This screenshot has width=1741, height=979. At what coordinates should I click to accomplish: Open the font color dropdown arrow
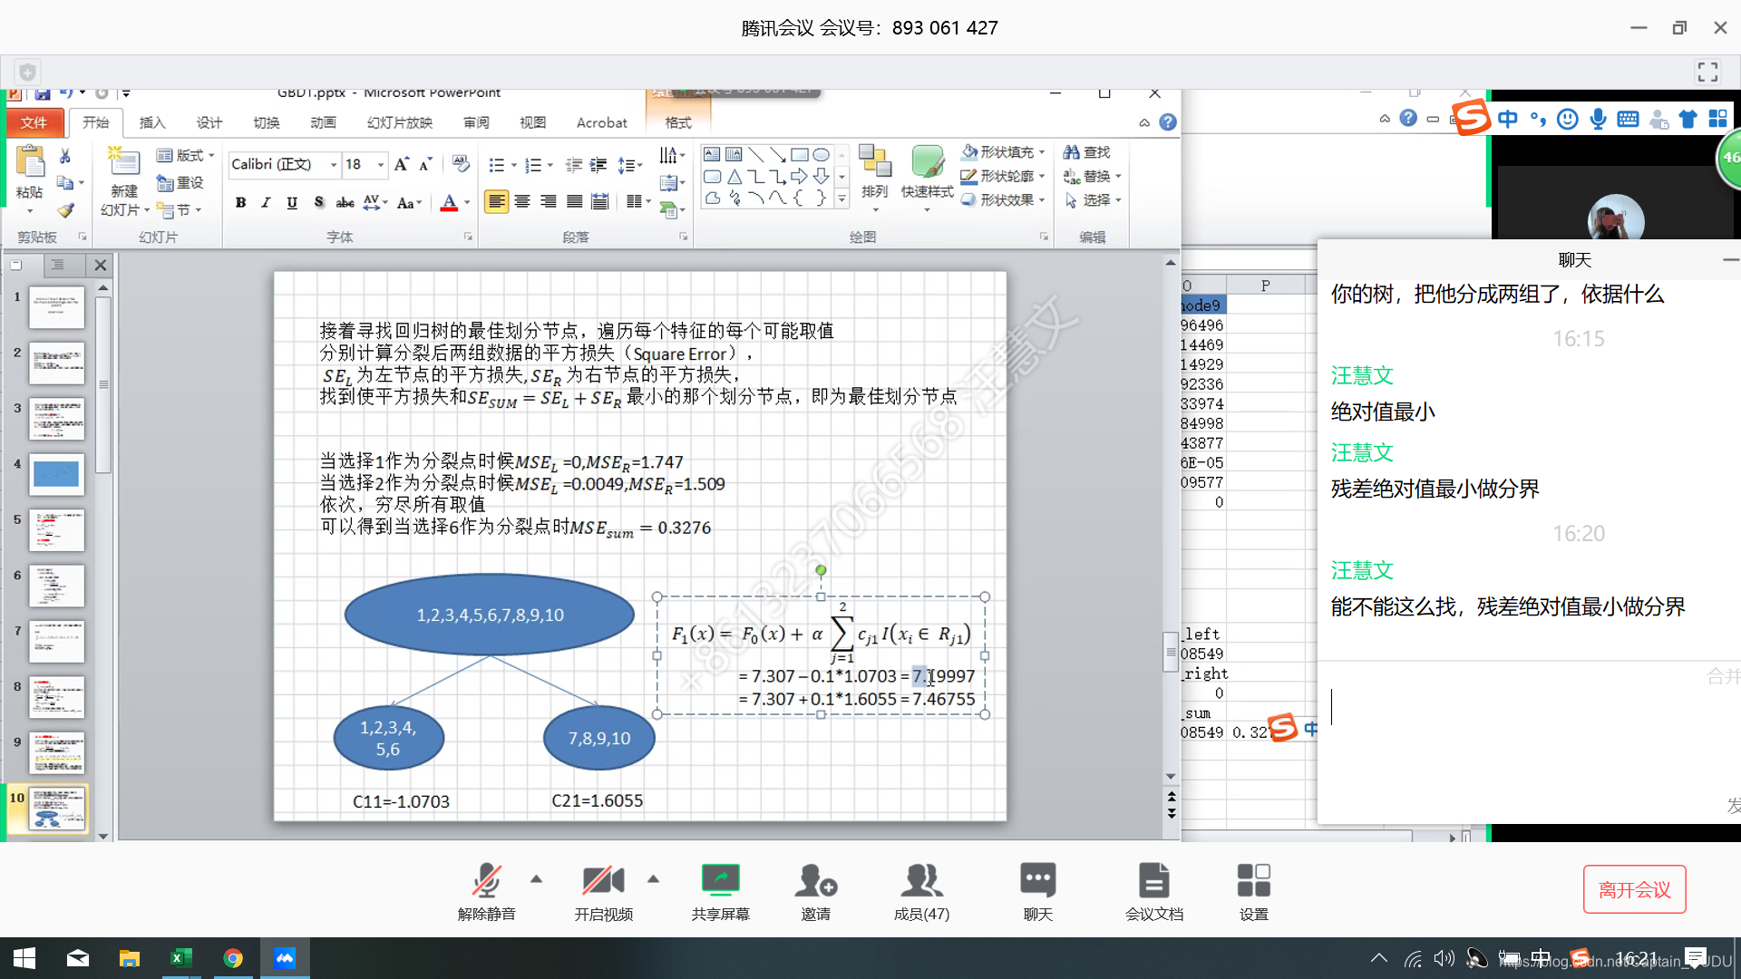pos(467,202)
